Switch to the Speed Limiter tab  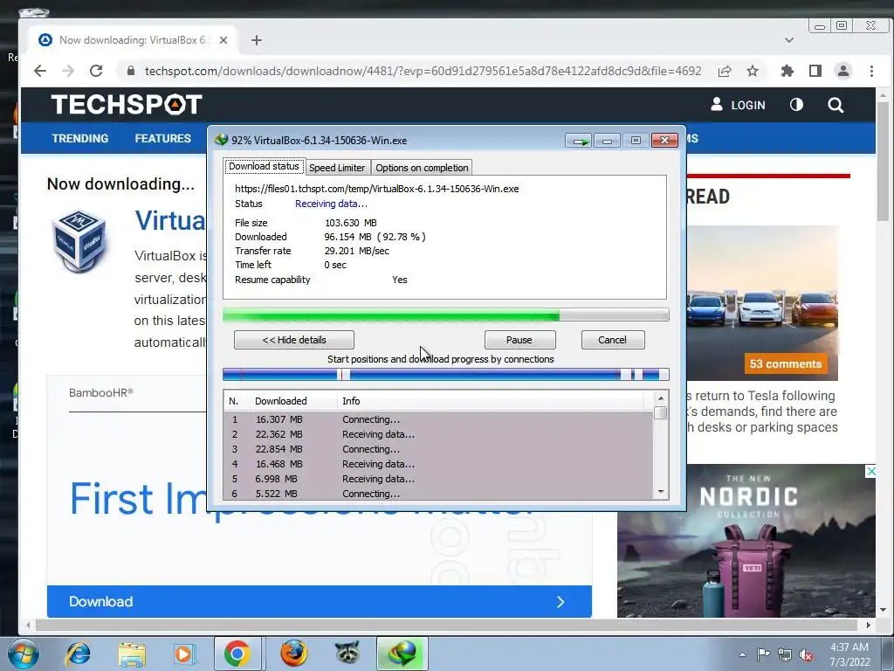point(337,167)
